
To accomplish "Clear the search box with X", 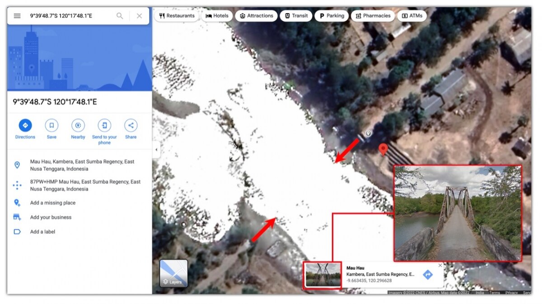I will coord(139,16).
